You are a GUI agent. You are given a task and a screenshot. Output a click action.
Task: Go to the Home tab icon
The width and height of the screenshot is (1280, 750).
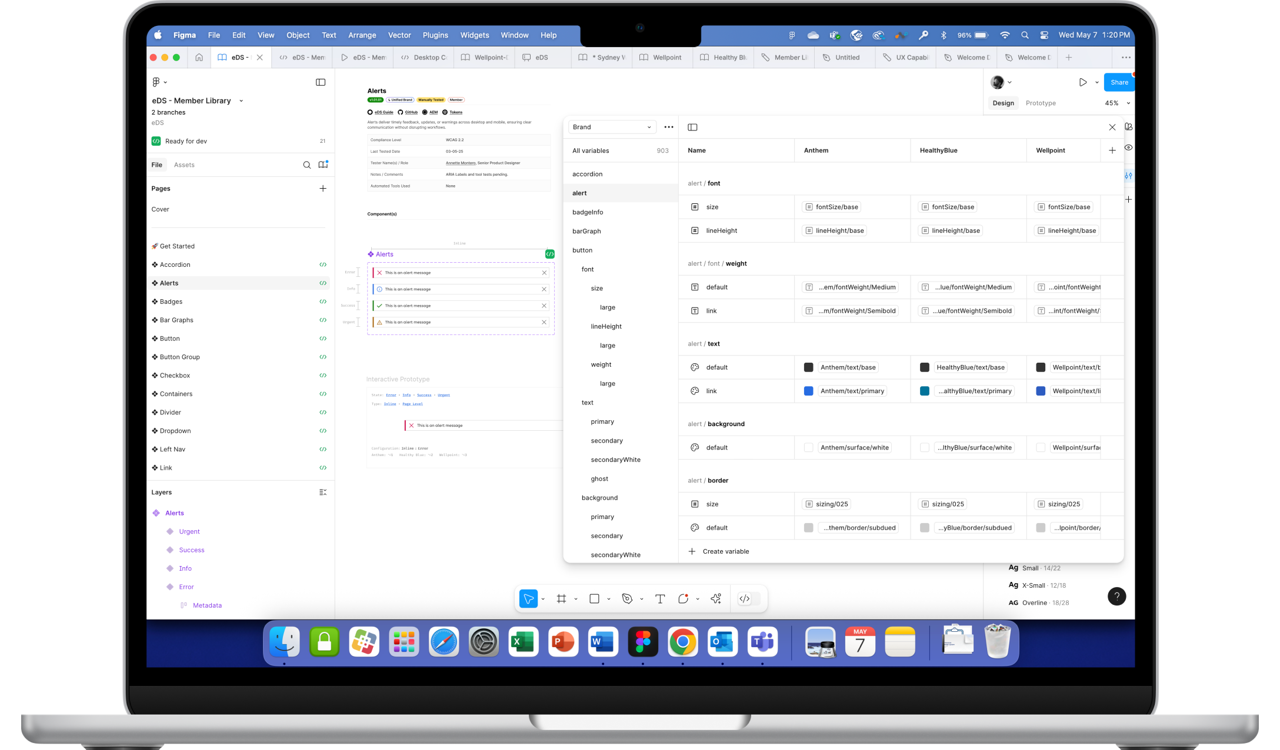[199, 58]
